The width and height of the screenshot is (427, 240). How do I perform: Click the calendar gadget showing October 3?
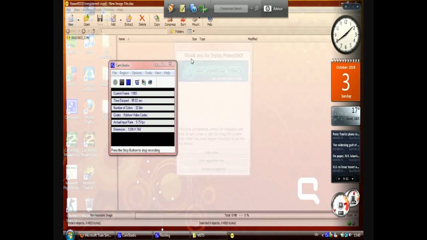tap(346, 80)
